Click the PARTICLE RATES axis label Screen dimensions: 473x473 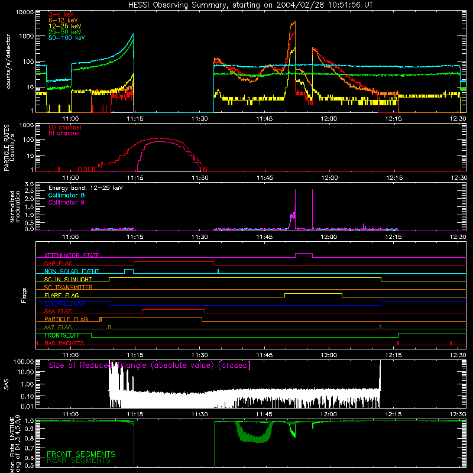pos(9,148)
